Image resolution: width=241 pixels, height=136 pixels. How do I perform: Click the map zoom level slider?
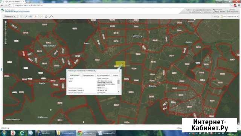6,33
